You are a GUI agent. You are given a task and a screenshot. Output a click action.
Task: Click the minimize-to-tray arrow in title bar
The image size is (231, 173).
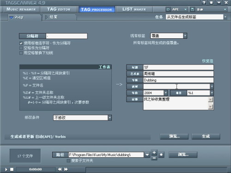click(219, 3)
